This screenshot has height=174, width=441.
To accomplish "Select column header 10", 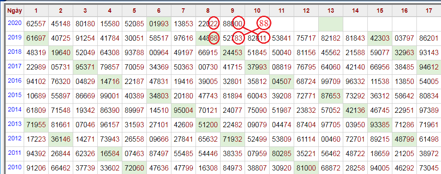I will [x=257, y=10].
